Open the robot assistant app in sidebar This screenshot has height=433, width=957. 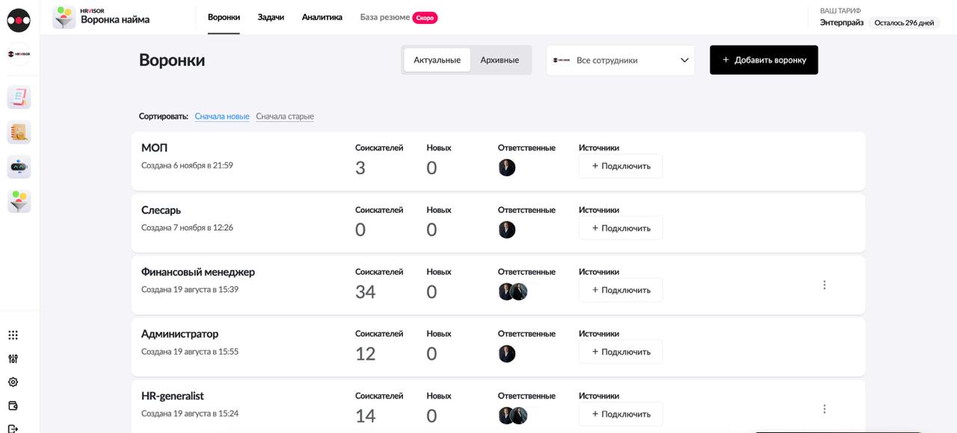pos(19,166)
